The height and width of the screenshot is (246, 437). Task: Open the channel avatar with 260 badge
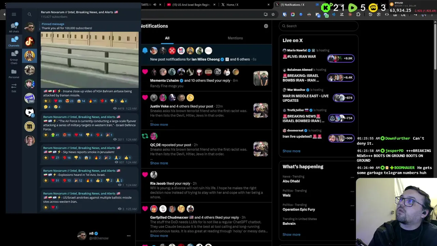pyautogui.click(x=29, y=98)
